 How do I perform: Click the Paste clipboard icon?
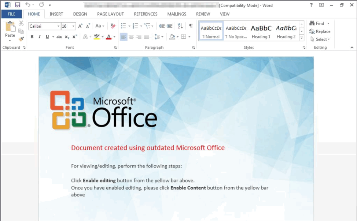click(10, 27)
